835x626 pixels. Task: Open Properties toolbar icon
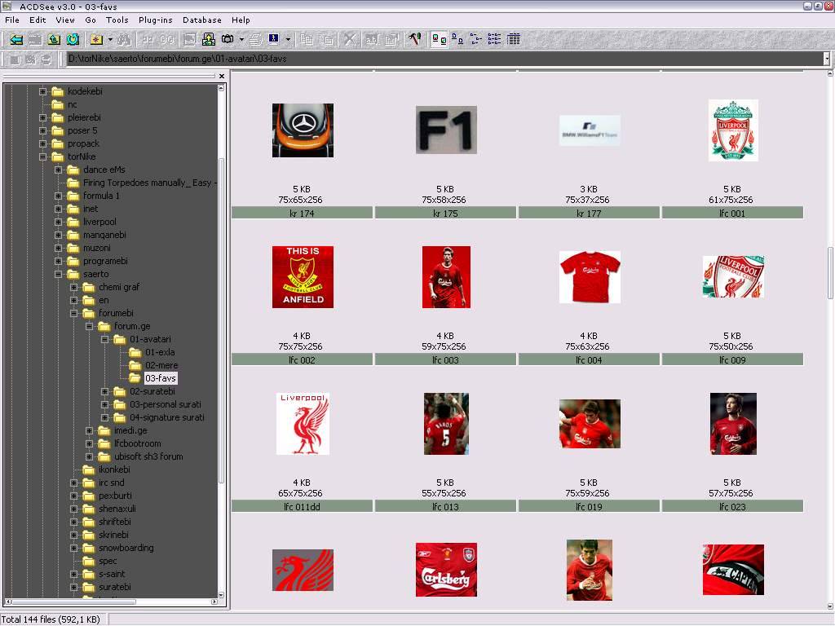391,39
